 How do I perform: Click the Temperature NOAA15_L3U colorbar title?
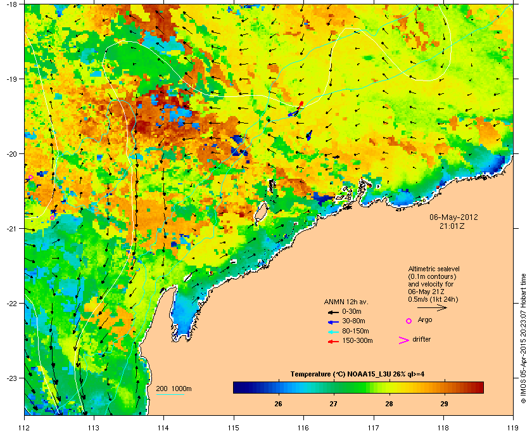(357, 375)
